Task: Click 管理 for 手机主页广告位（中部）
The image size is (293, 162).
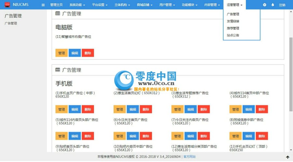Action: coord(62,109)
